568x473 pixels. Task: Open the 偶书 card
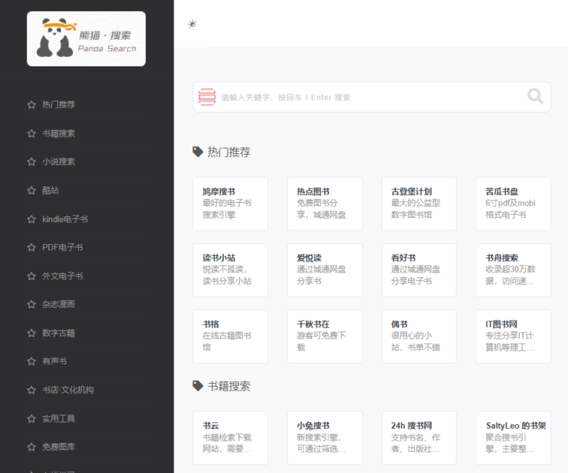pos(419,336)
